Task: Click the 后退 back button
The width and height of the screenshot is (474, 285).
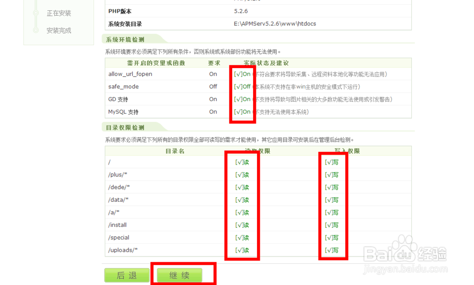Action: (127, 275)
